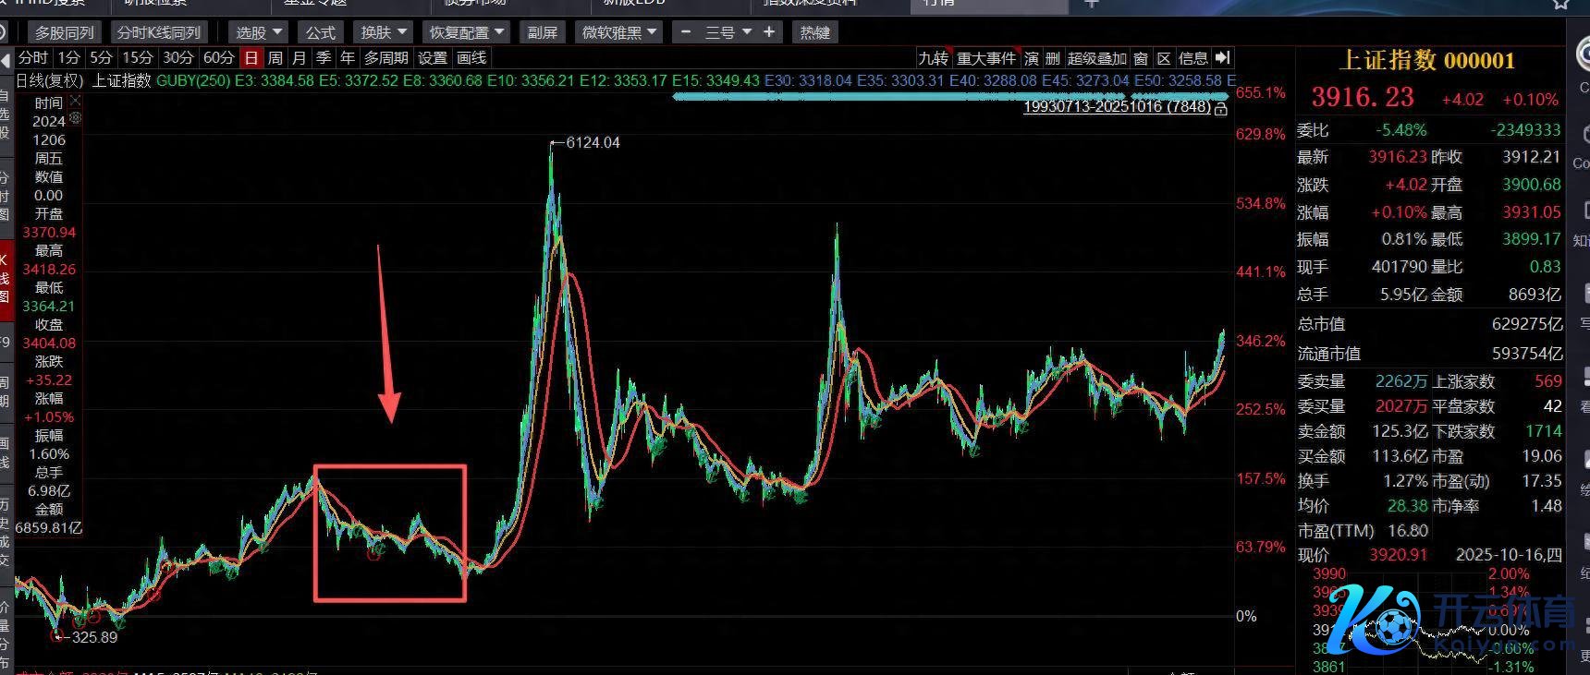Open settings gear in the floating data box
Screen dimensions: 1590x675
tap(76, 118)
